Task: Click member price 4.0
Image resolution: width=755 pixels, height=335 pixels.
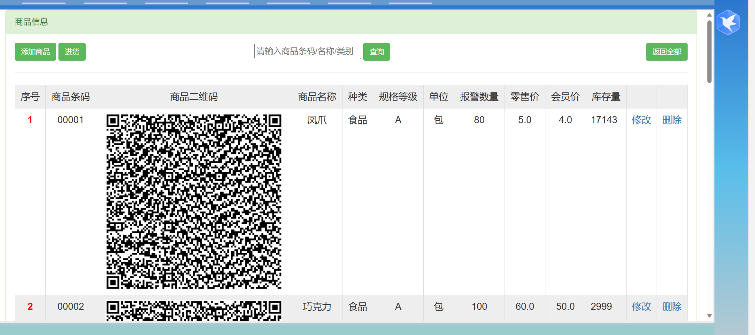Action: [565, 120]
